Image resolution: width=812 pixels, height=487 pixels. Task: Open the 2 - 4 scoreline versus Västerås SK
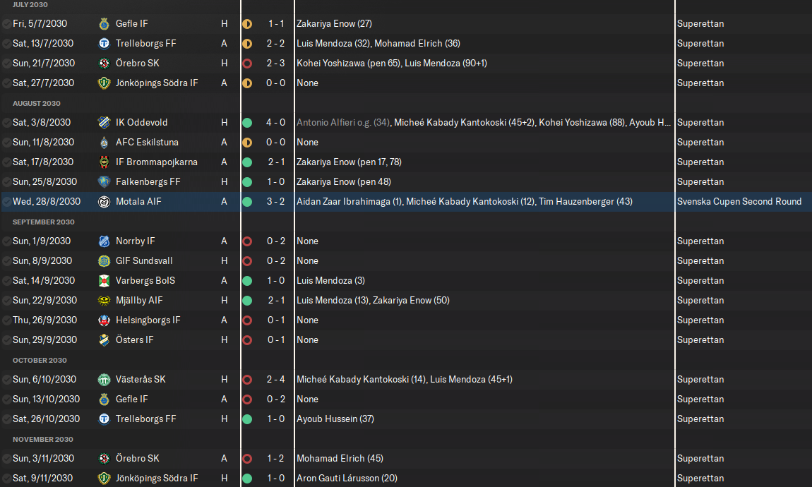pos(275,379)
